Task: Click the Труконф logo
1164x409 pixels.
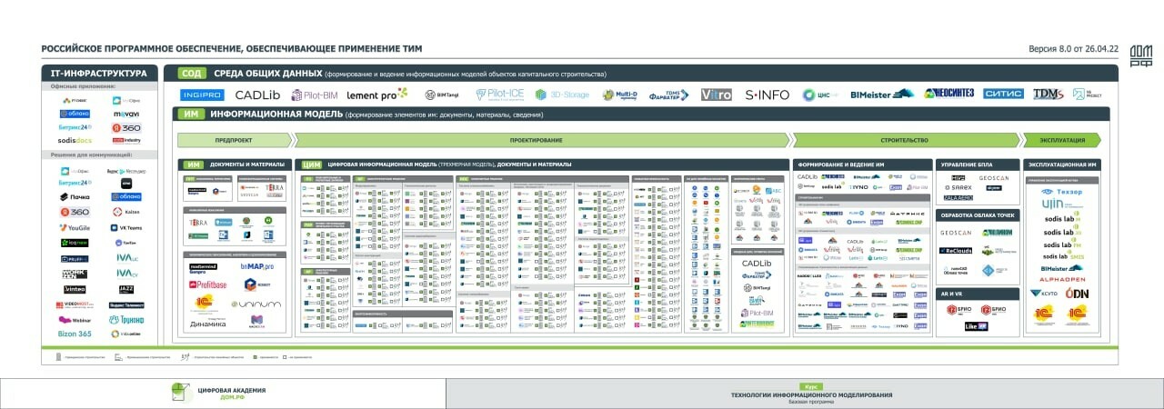Action: click(x=126, y=320)
